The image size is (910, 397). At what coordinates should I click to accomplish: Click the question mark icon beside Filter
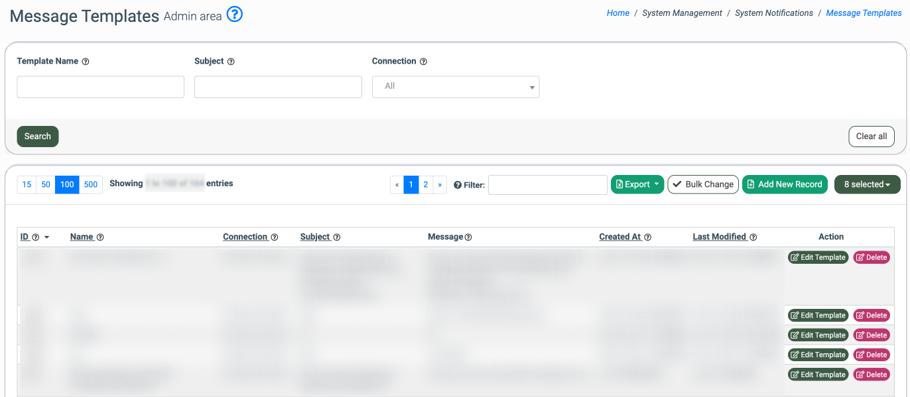tap(458, 185)
